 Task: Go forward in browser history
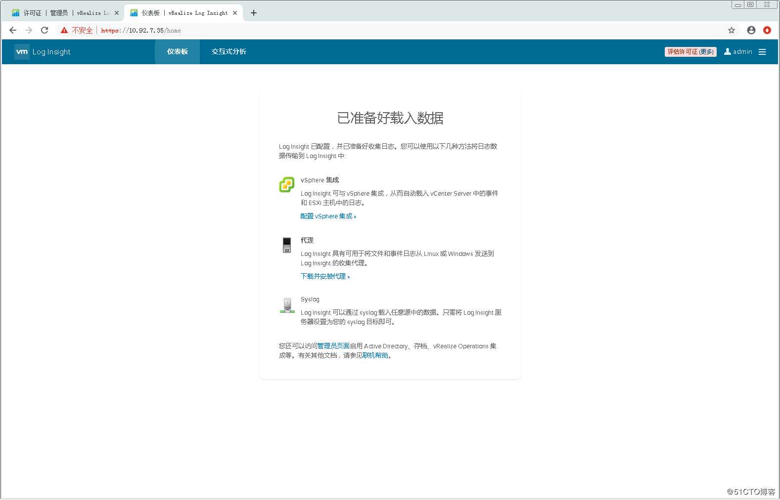tap(29, 30)
